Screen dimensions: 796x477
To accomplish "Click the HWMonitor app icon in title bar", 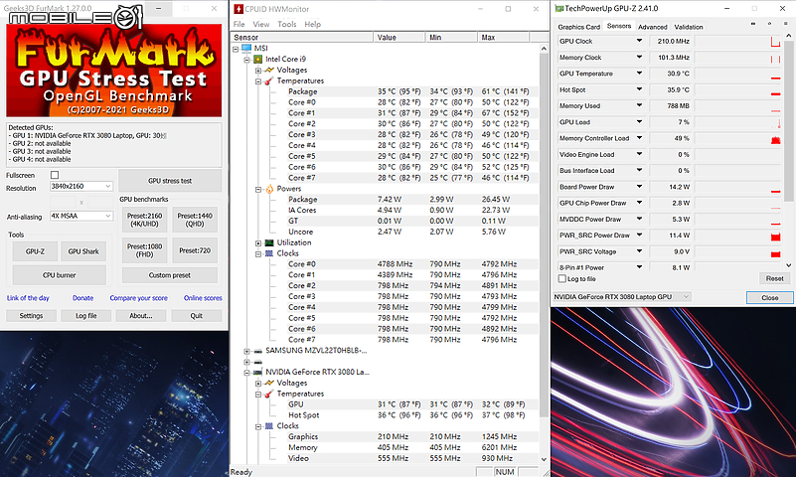I will click(x=239, y=9).
